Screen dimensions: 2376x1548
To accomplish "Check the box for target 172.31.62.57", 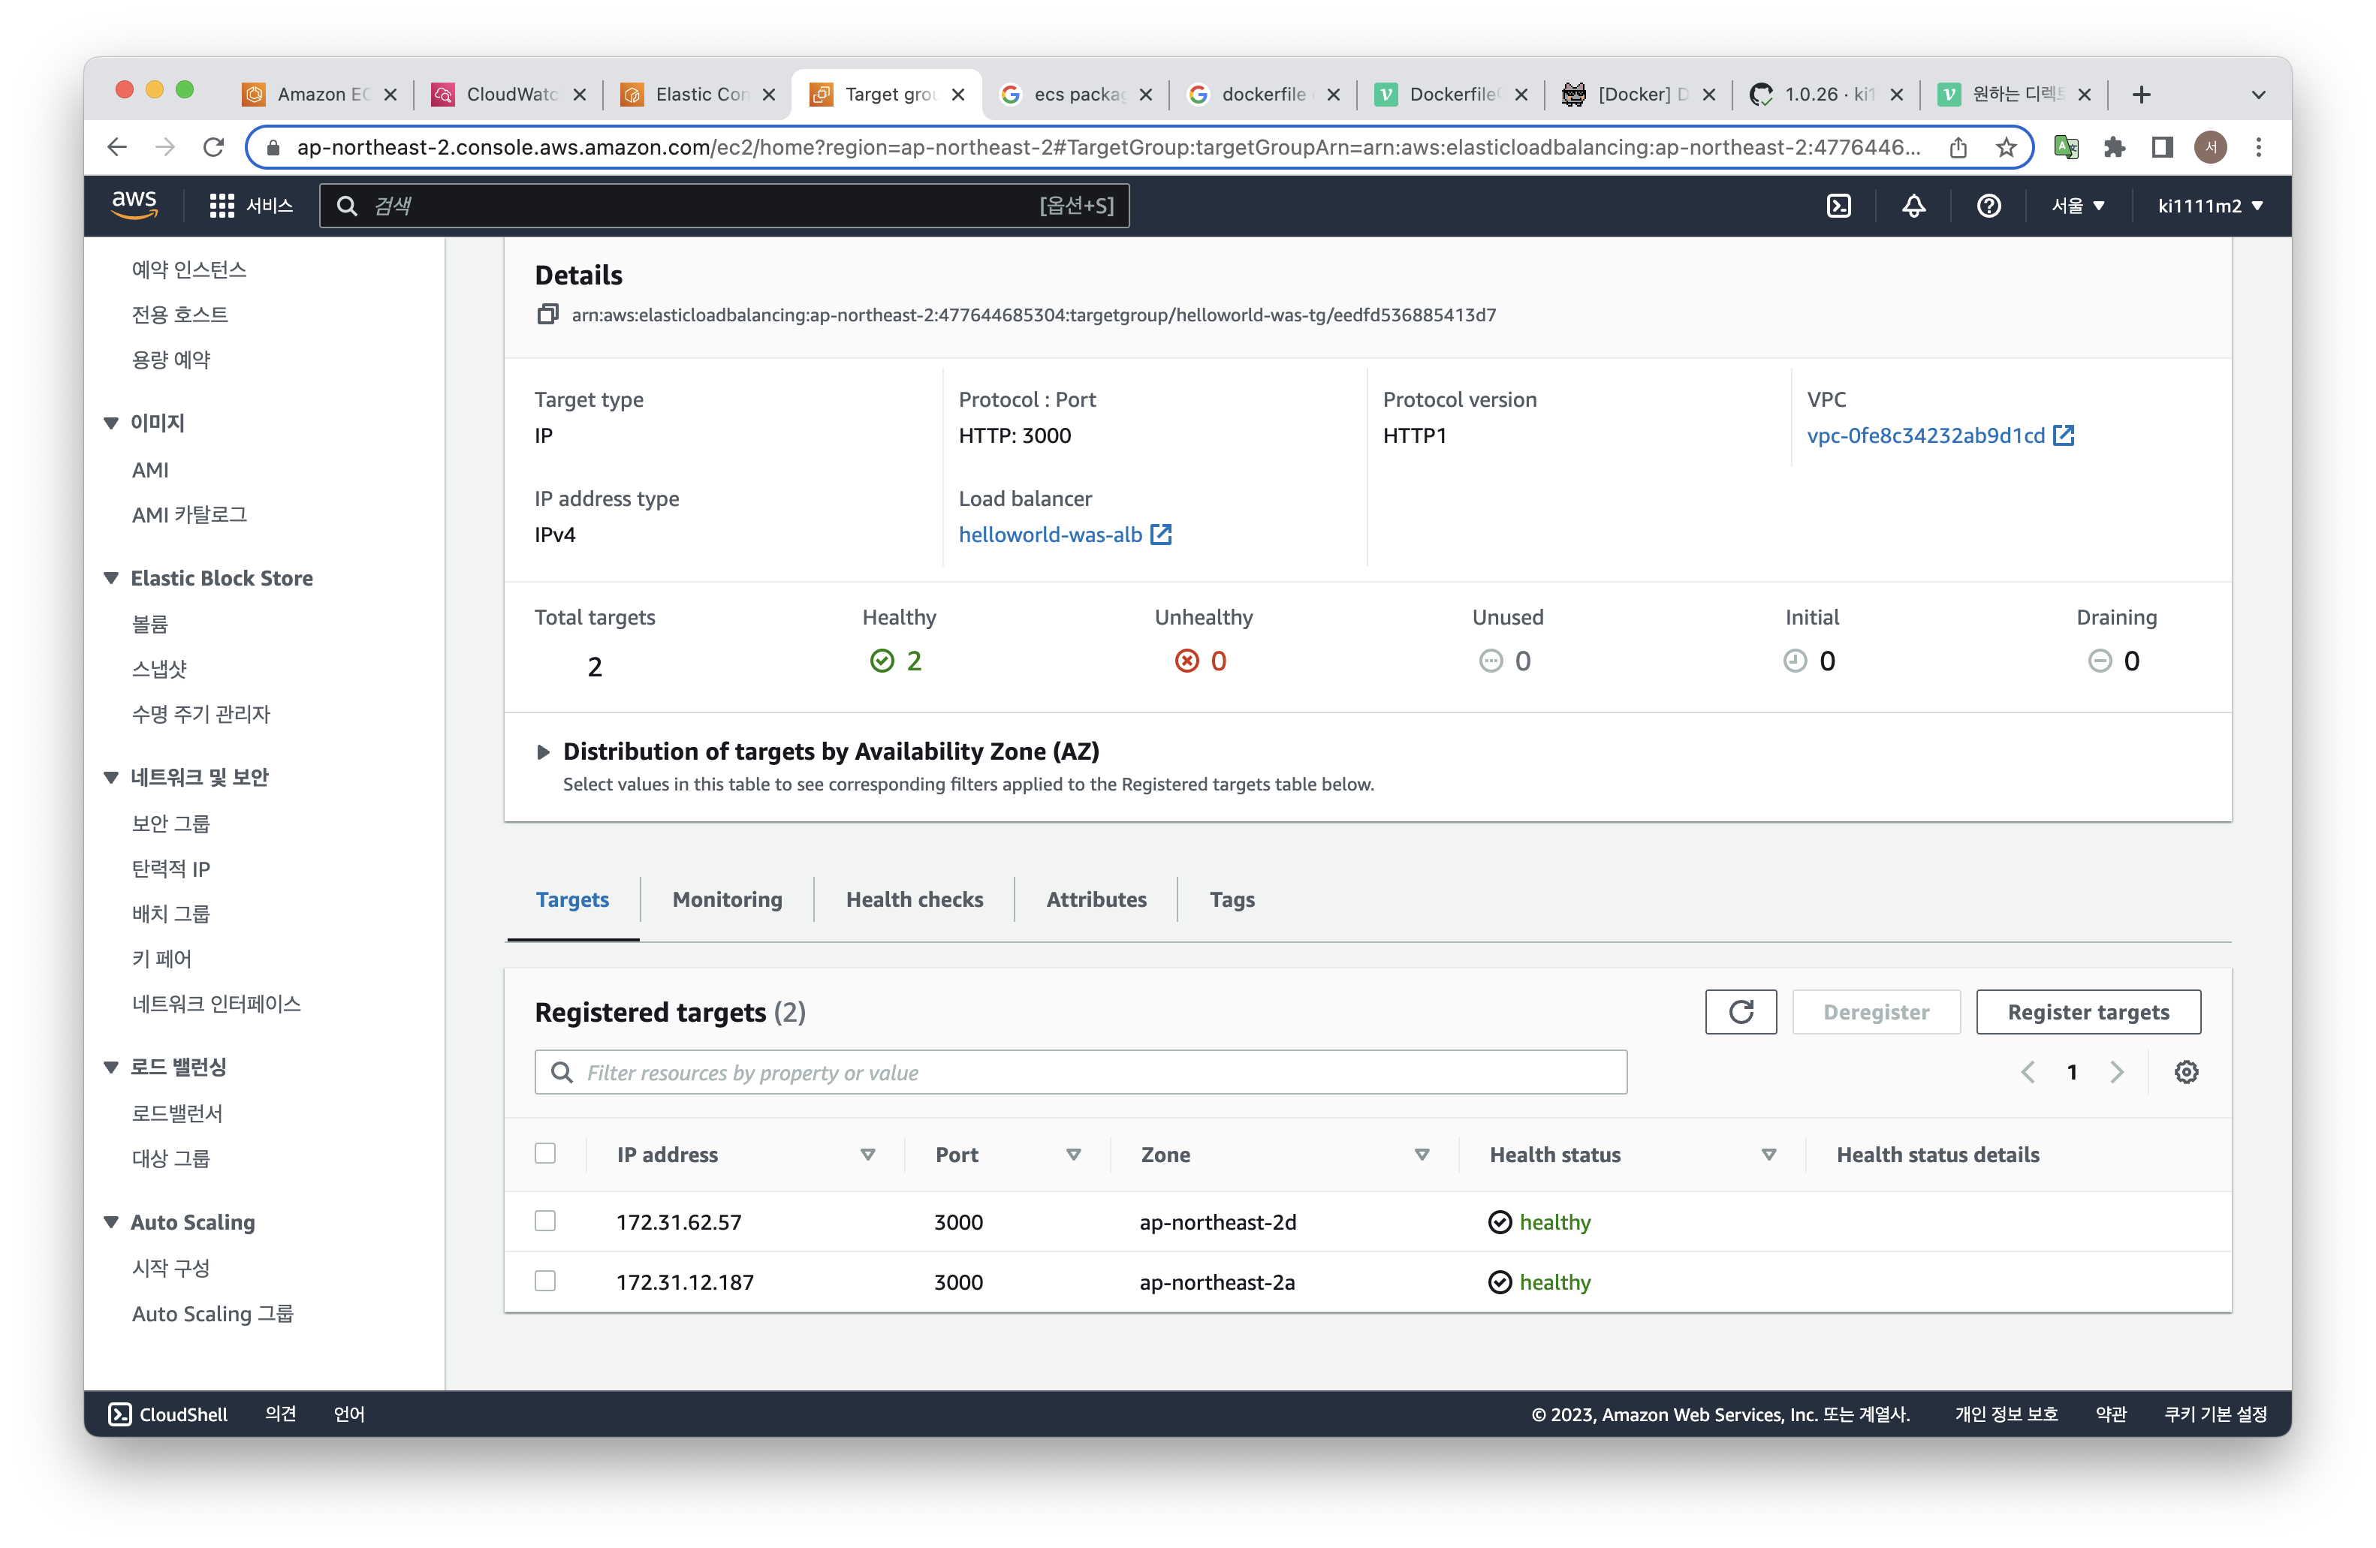I will (545, 1221).
